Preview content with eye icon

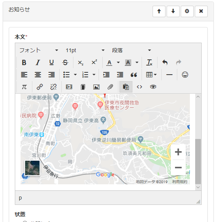coord(153,87)
